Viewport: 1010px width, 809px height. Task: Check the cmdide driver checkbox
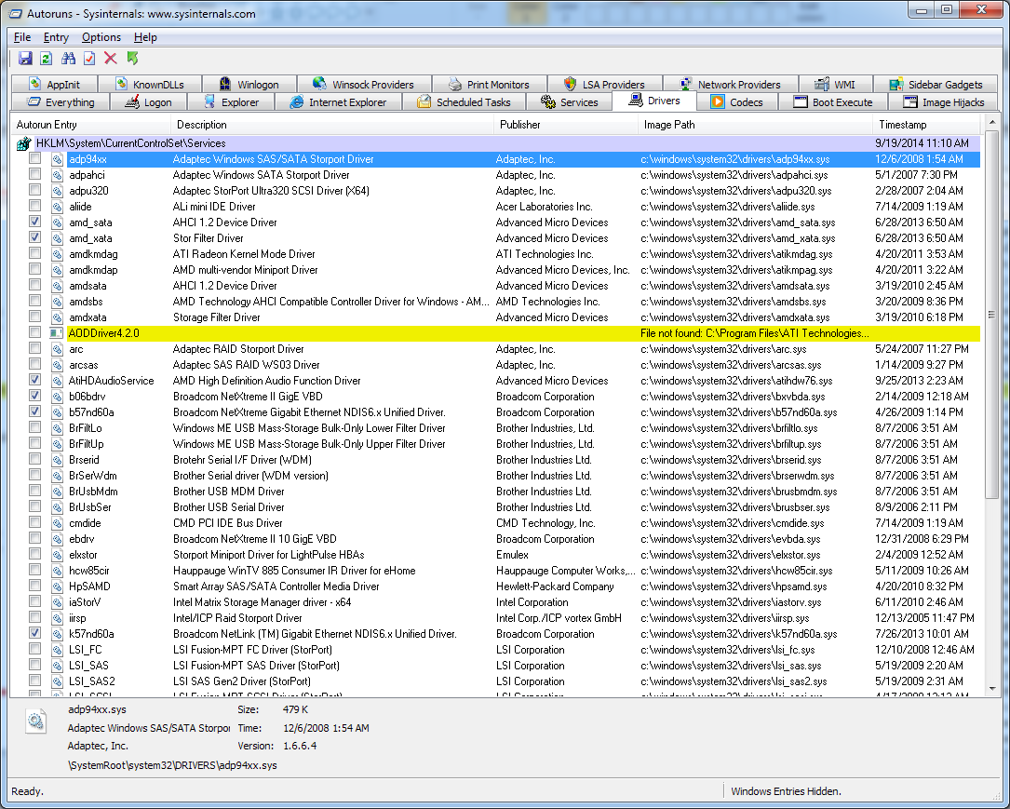[34, 522]
